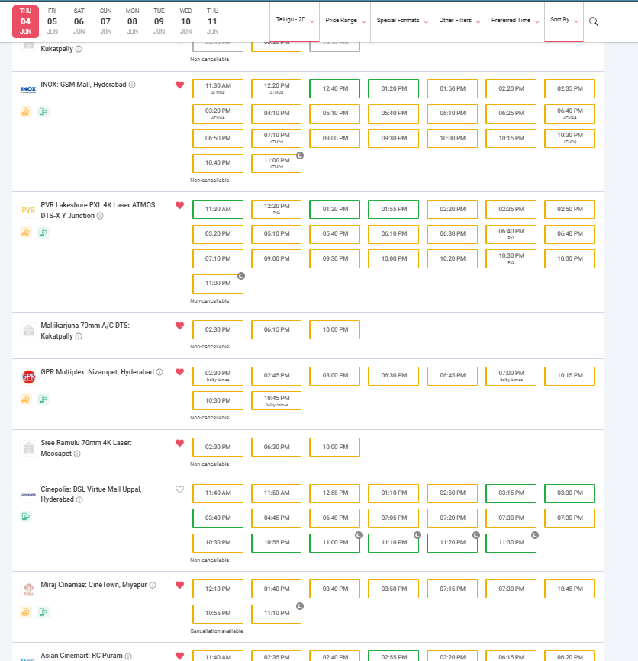Viewport: 638px width, 661px height.
Task: Expand the Price Range filter
Action: pos(345,21)
